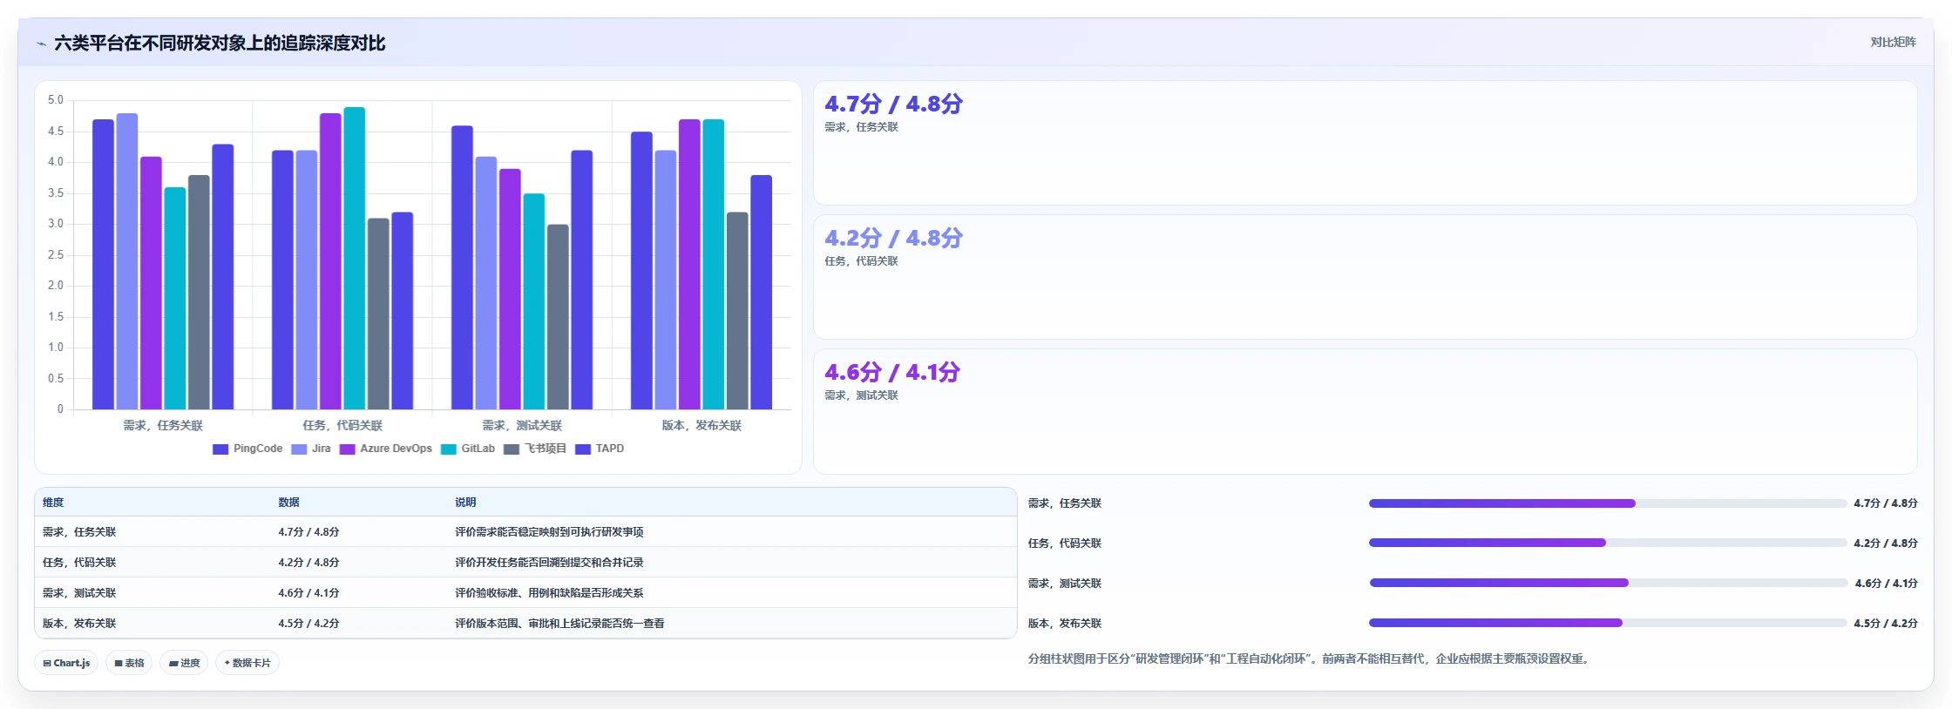Viewport: 1952px width, 709px height.
Task: Click the 需求，任务关联 progress bar
Action: (1608, 503)
